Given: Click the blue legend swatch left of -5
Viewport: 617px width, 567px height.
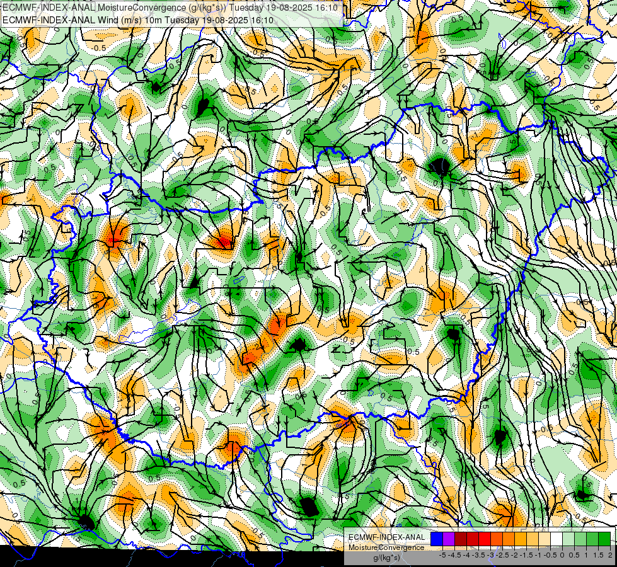Looking at the screenshot, I should pyautogui.click(x=437, y=539).
